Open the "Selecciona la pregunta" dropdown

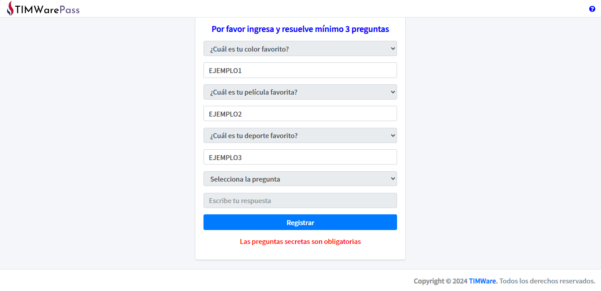300,178
